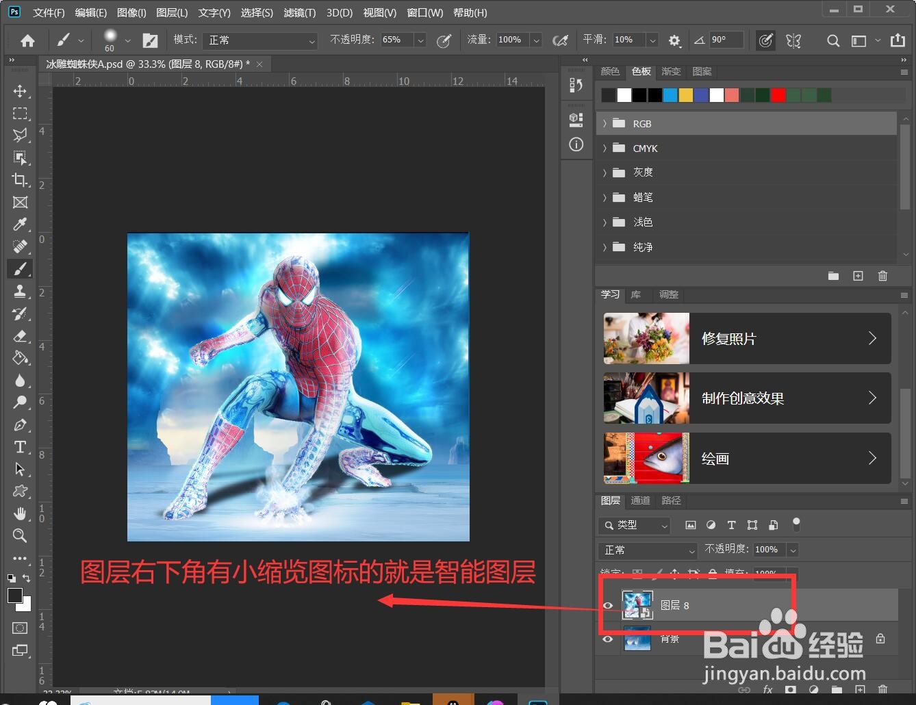This screenshot has width=916, height=705.
Task: Delete swatch using trash icon
Action: tap(882, 276)
